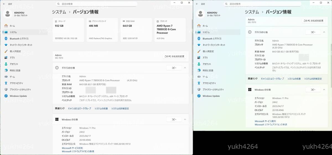Viewport: 332px width, 155px height.
Task: Open Windows Update icon in left window
Action: point(6,96)
